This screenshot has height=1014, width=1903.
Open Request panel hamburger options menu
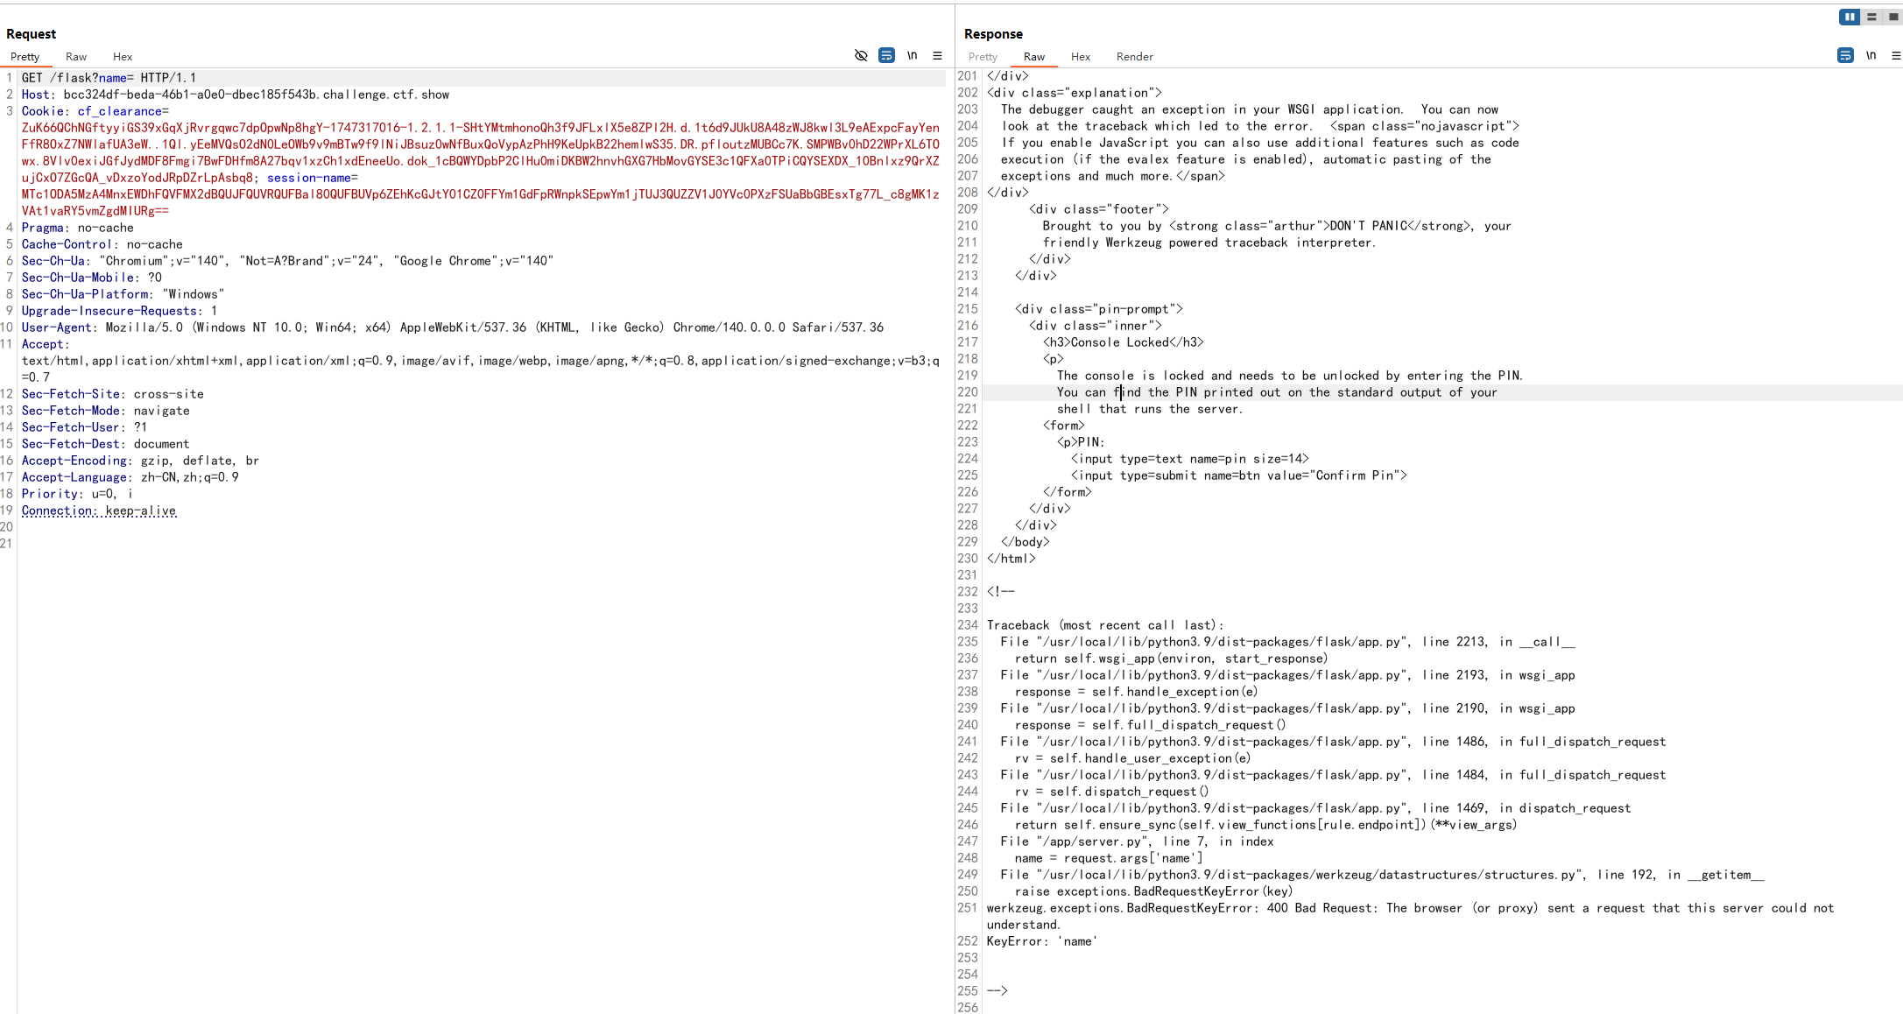pyautogui.click(x=937, y=55)
